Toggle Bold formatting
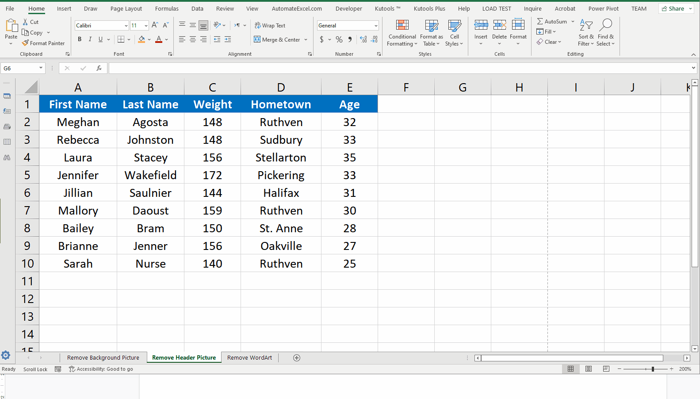 pos(80,39)
